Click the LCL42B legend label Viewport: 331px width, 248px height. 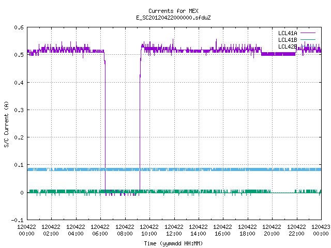click(288, 47)
